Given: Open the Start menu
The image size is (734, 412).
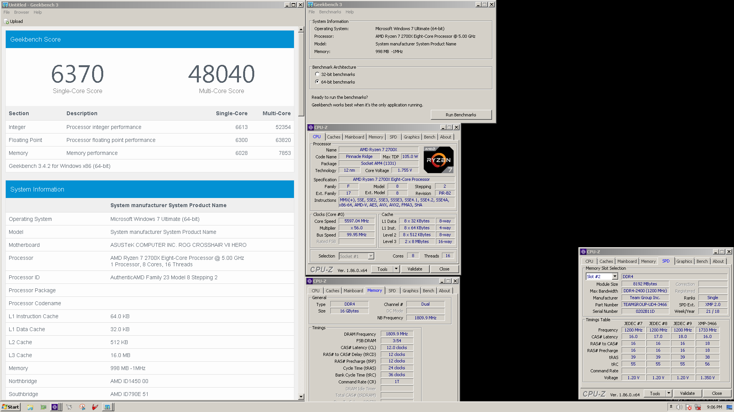Looking at the screenshot, I should [x=10, y=407].
